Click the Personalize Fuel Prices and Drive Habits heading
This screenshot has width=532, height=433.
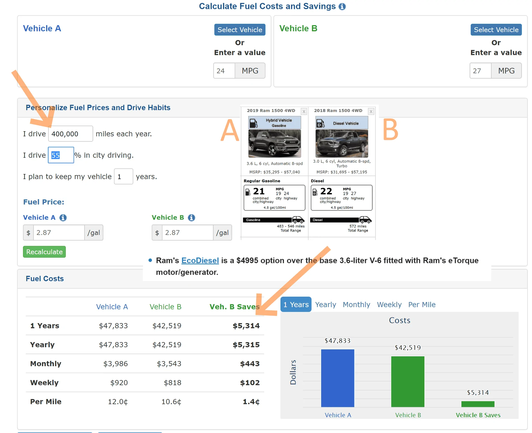[98, 107]
